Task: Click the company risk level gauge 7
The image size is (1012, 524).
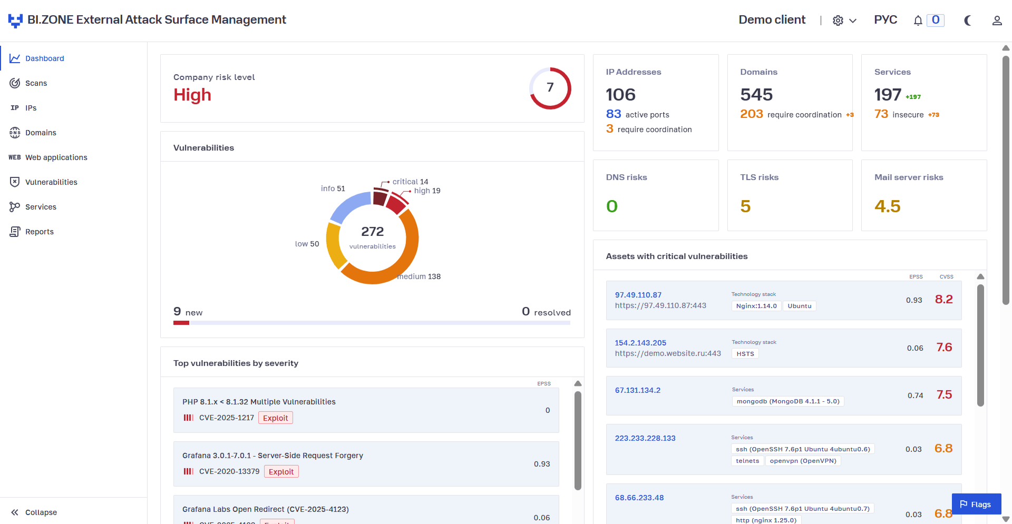Action: 550,88
